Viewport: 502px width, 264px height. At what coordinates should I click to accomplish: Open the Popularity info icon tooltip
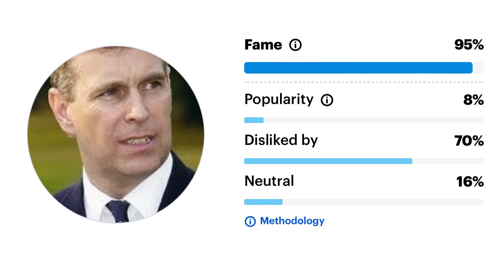pyautogui.click(x=327, y=100)
